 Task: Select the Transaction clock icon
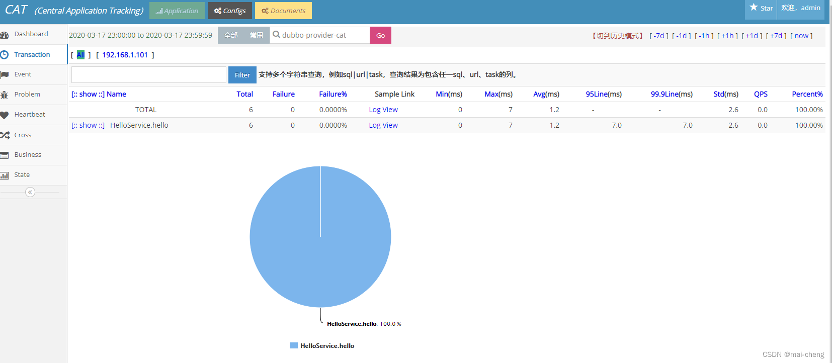[5, 55]
